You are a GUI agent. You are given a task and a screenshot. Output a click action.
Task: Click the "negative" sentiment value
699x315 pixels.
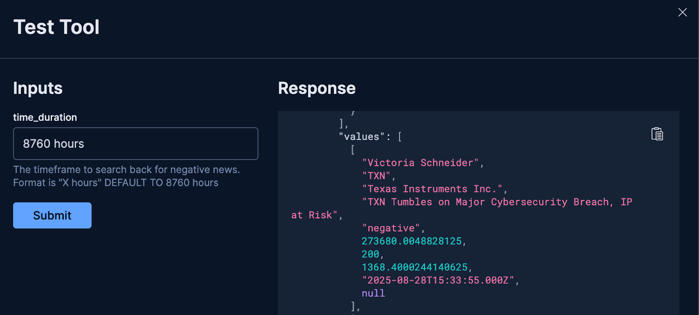391,228
